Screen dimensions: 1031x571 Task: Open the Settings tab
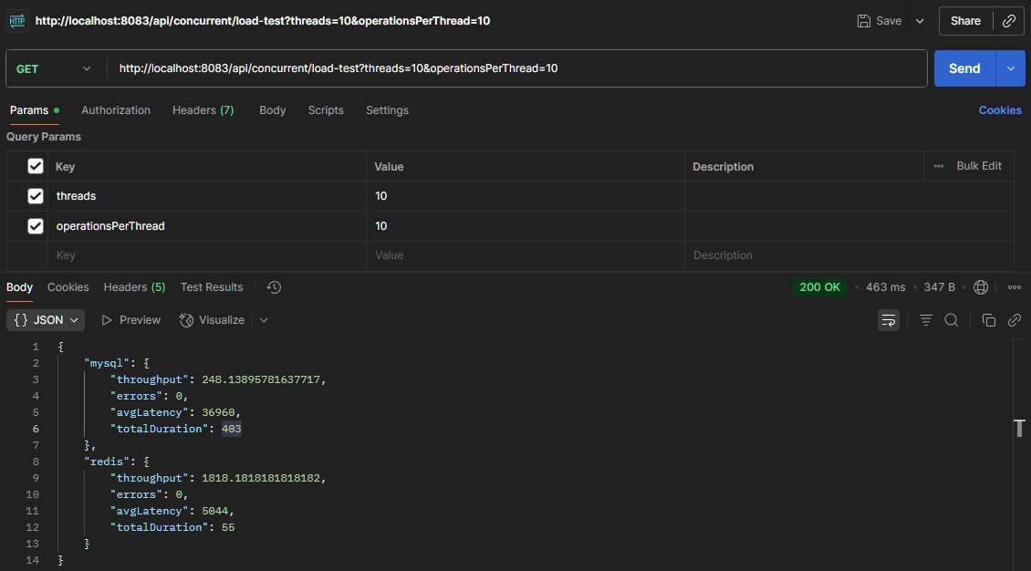pyautogui.click(x=387, y=110)
